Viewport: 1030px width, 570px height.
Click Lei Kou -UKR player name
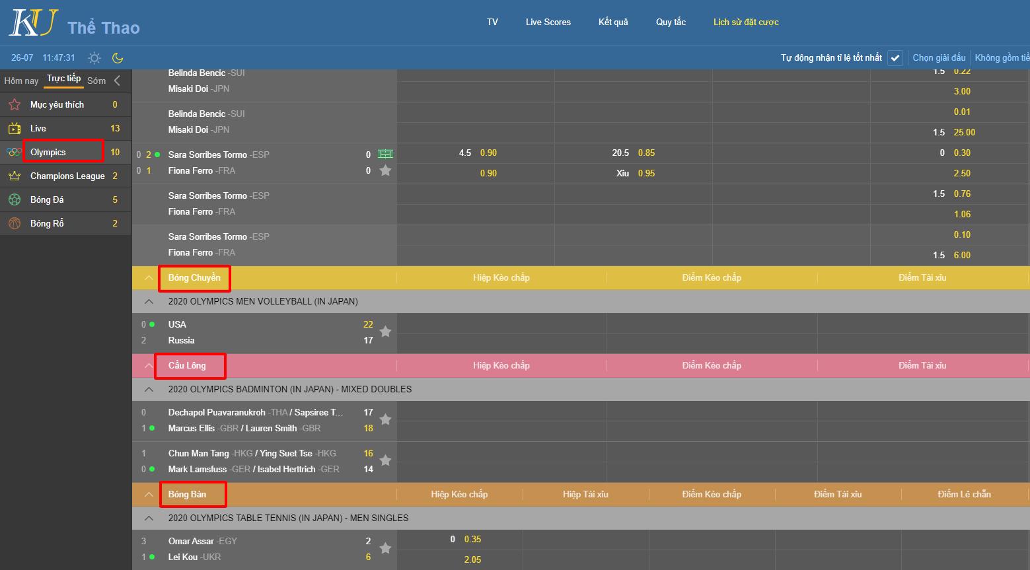[x=194, y=557]
